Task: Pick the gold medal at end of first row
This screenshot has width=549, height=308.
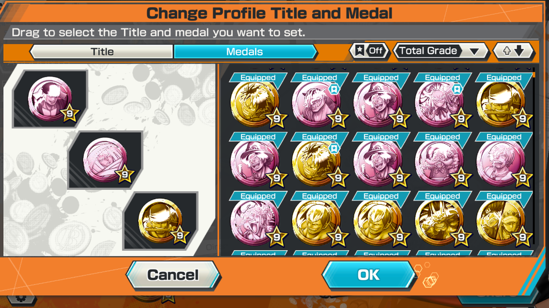Action: coord(501,103)
